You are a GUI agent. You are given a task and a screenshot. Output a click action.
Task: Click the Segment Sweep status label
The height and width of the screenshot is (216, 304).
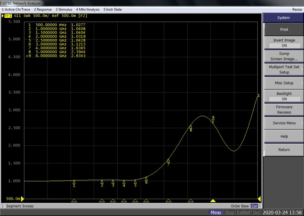[x=20, y=206]
